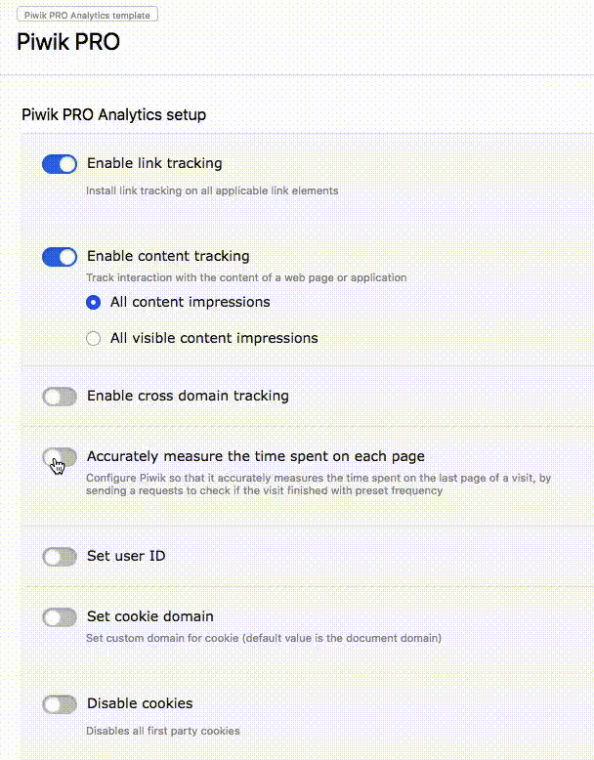Screen dimensions: 594x760
Task: Disable the Enable link tracking toggle
Action: (x=60, y=164)
